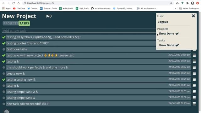Toggle Show Done under Projects
Viewport: 201px width, 113px height.
click(169, 34)
